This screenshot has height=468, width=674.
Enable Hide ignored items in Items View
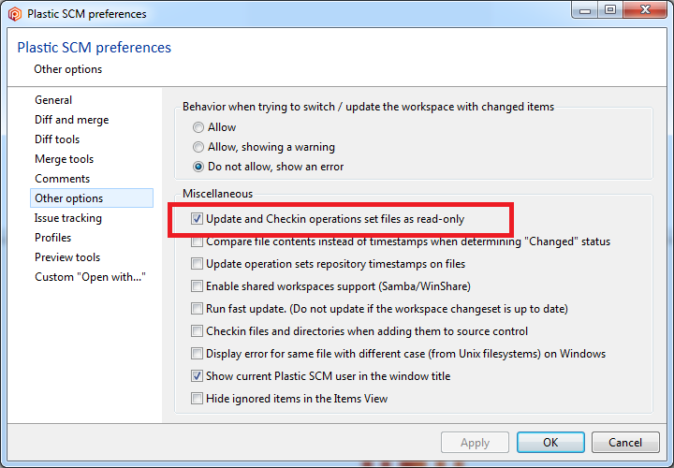[197, 399]
